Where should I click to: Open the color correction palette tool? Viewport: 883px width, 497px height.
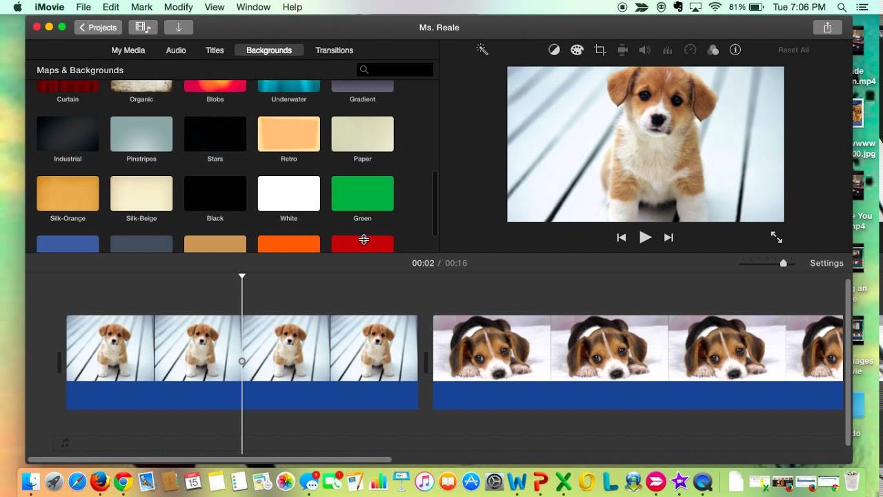[x=577, y=50]
